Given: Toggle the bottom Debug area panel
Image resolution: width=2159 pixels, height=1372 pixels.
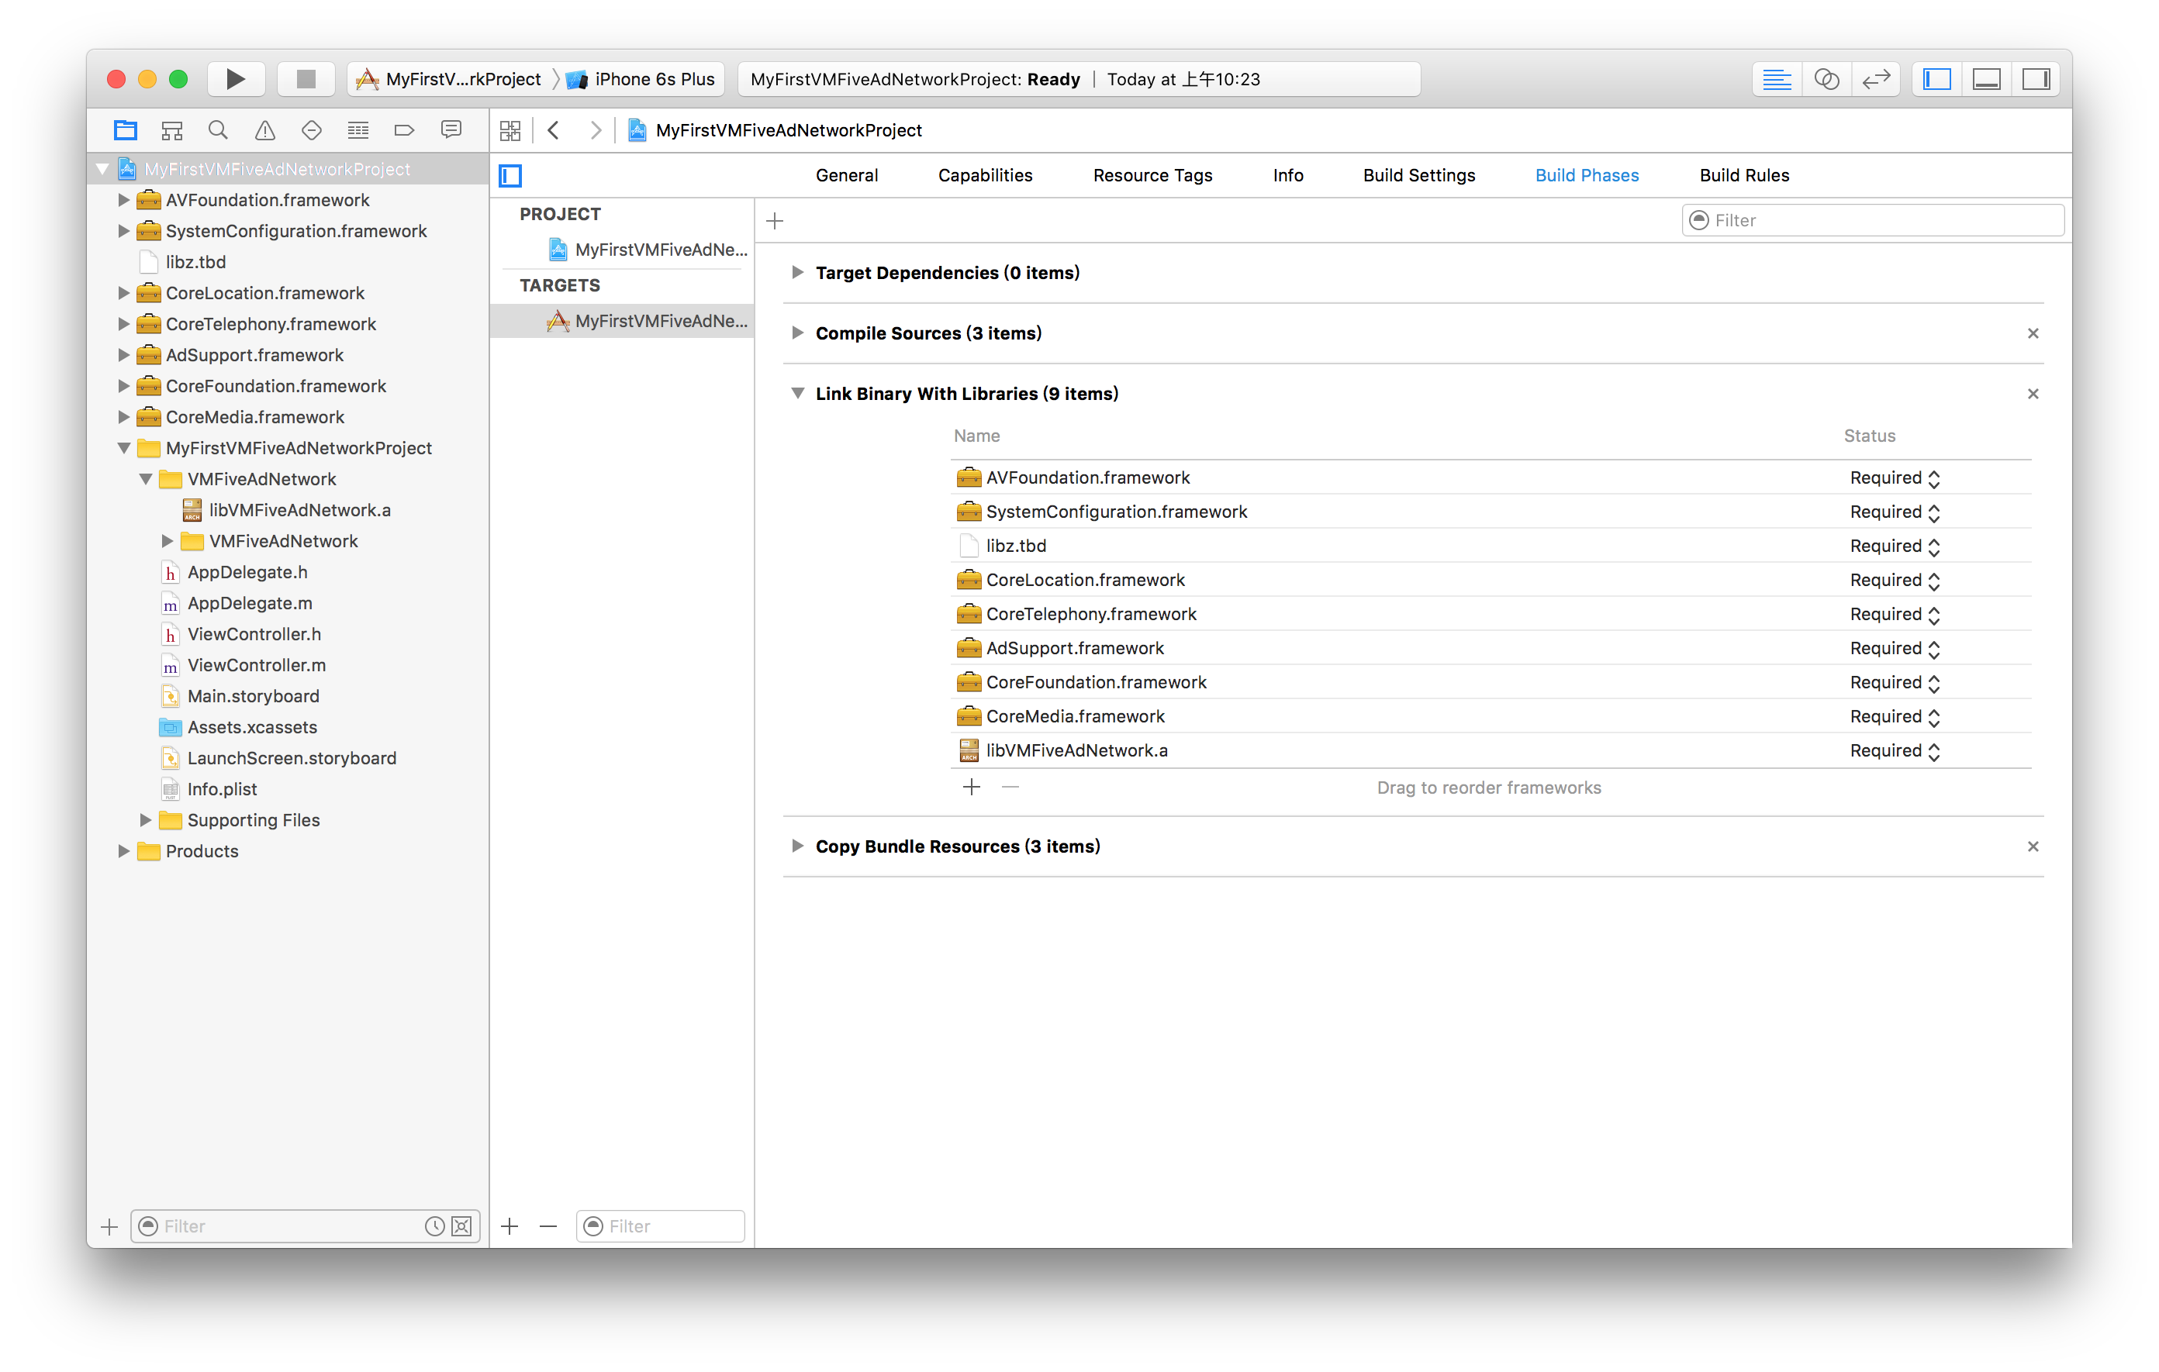Looking at the screenshot, I should [1986, 79].
